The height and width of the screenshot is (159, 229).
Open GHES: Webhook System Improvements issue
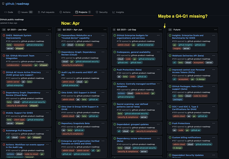(x=19, y=37)
